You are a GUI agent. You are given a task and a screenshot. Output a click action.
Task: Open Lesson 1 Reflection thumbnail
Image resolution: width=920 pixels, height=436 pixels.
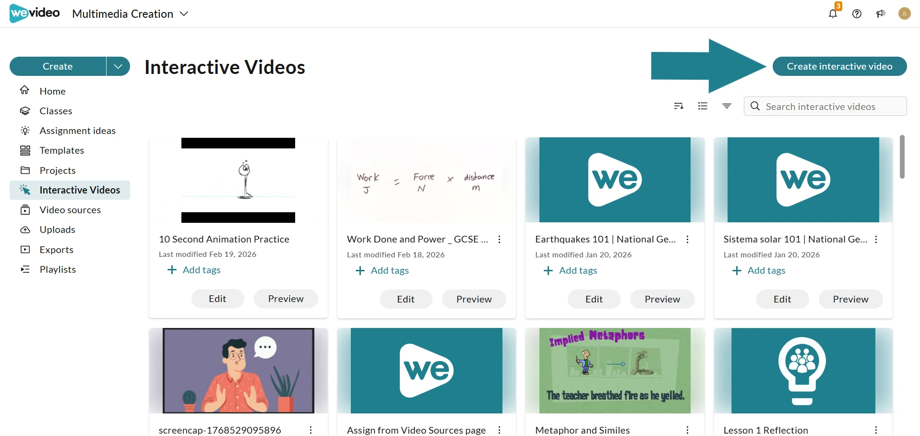(x=803, y=371)
